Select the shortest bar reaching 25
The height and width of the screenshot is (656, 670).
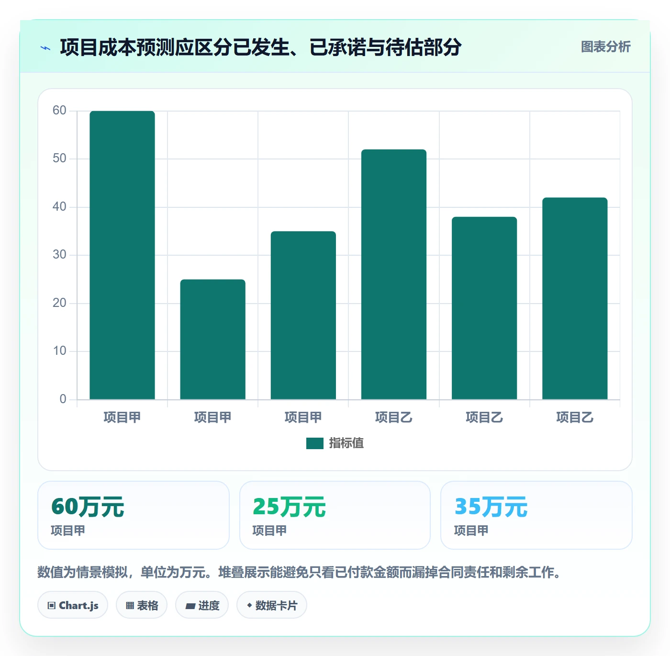click(x=212, y=339)
